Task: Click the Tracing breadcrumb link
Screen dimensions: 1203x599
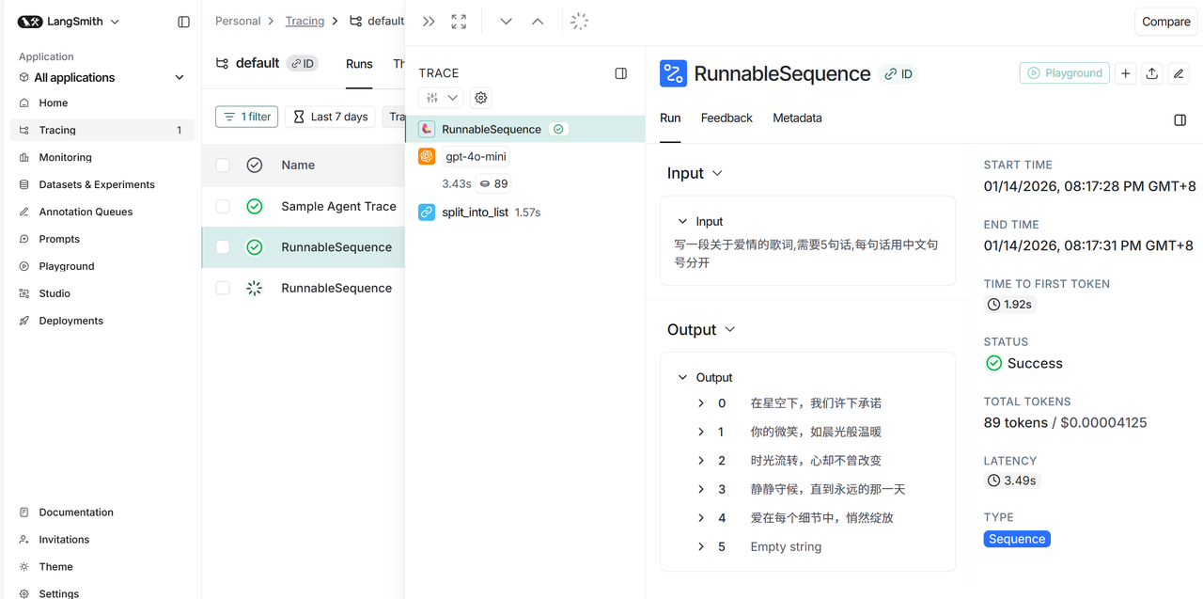Action: (305, 21)
